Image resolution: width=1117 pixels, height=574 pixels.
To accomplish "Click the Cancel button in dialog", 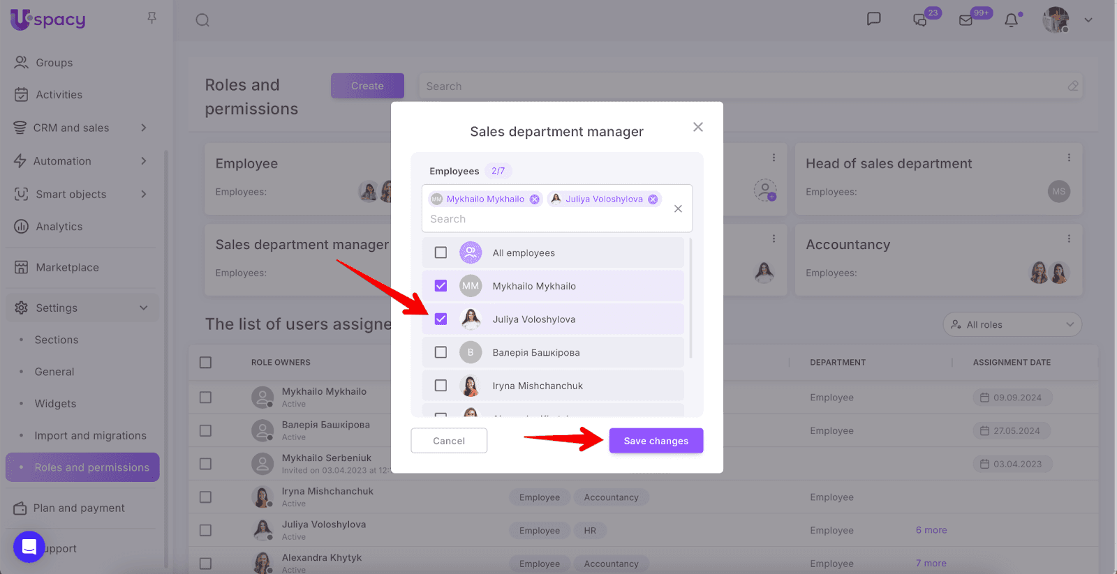I will click(x=449, y=441).
